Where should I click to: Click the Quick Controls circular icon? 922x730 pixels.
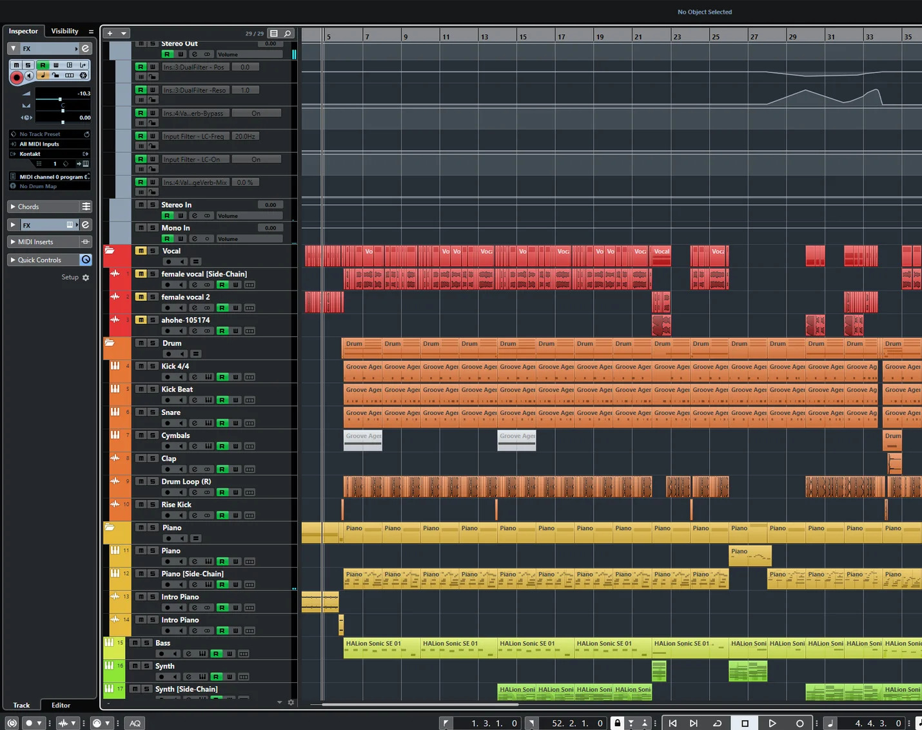coord(86,260)
